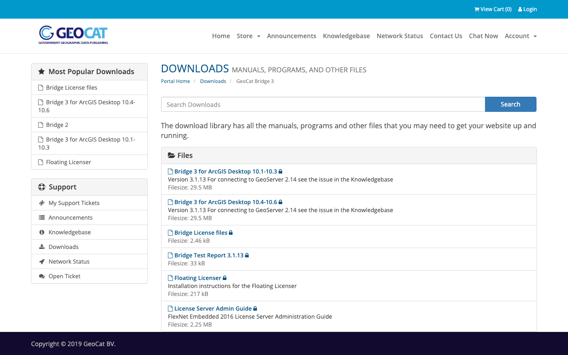Click lock icon beside License Server Admin Guide

coord(255,308)
